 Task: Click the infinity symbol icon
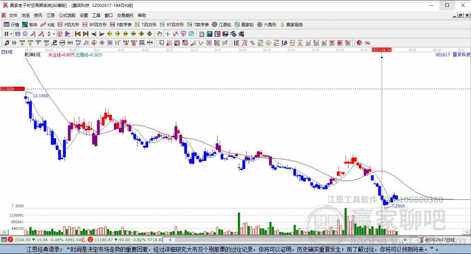[368, 43]
